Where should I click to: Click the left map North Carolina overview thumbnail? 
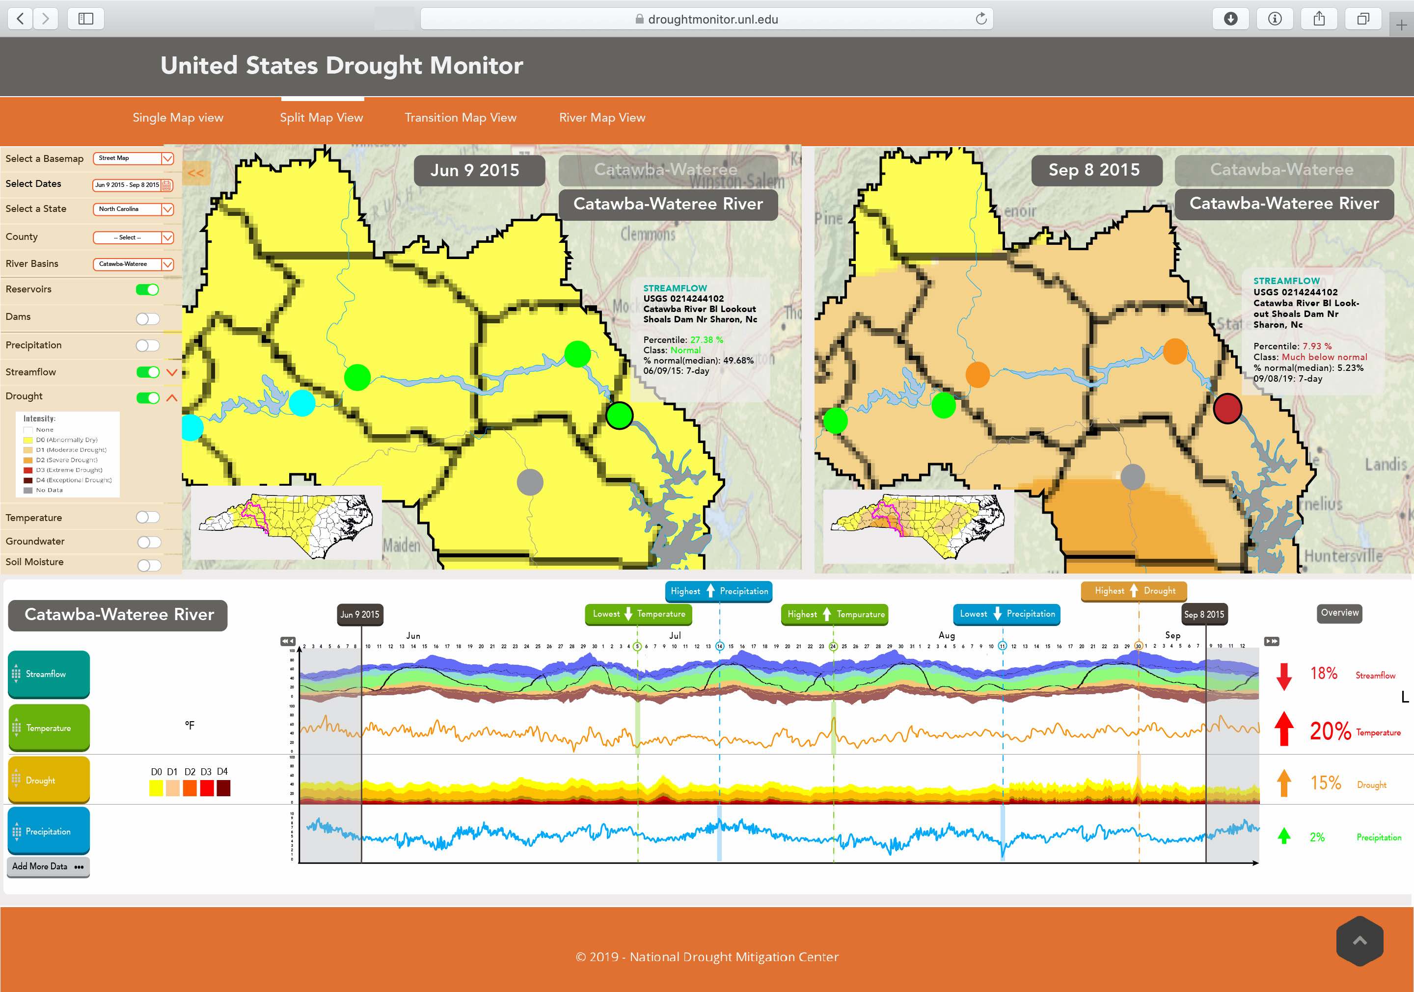[x=286, y=523]
